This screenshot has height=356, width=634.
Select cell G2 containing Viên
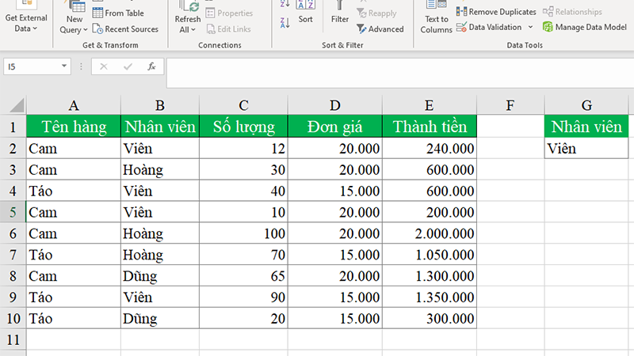click(x=586, y=148)
